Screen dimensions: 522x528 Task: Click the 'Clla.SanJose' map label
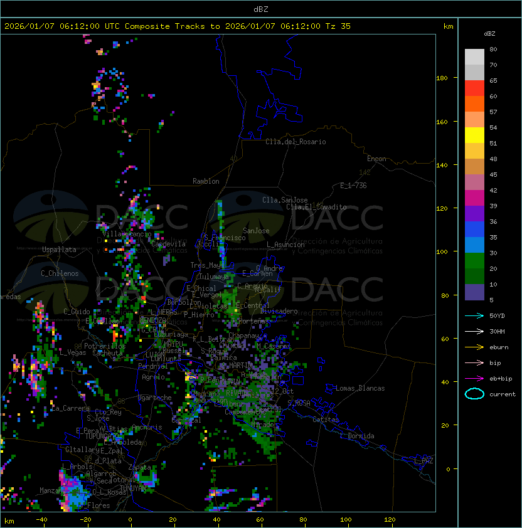(x=285, y=200)
